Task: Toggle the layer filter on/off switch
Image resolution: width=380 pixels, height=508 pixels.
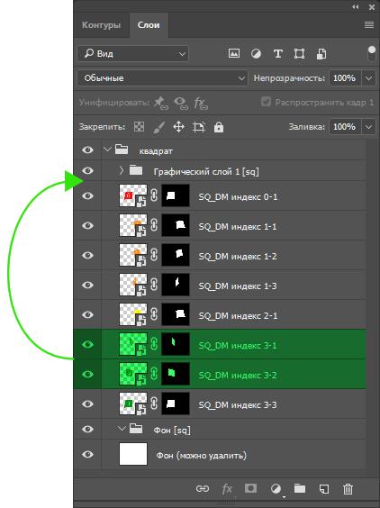Action: (x=372, y=54)
